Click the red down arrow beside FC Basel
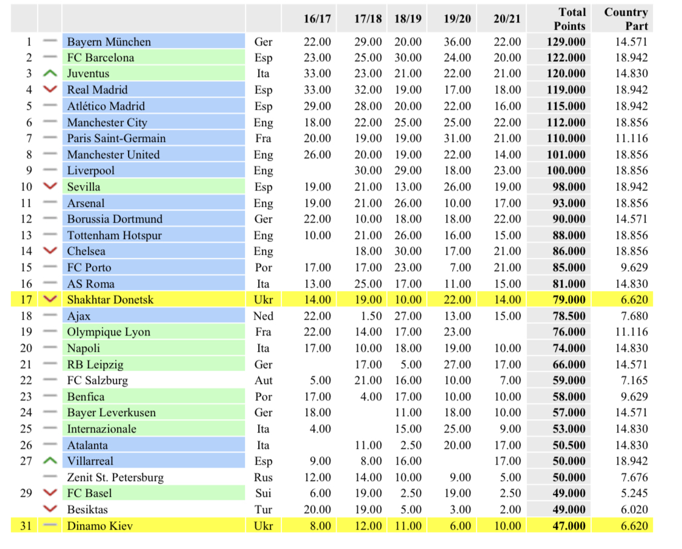This screenshot has width=682, height=549. [x=50, y=493]
